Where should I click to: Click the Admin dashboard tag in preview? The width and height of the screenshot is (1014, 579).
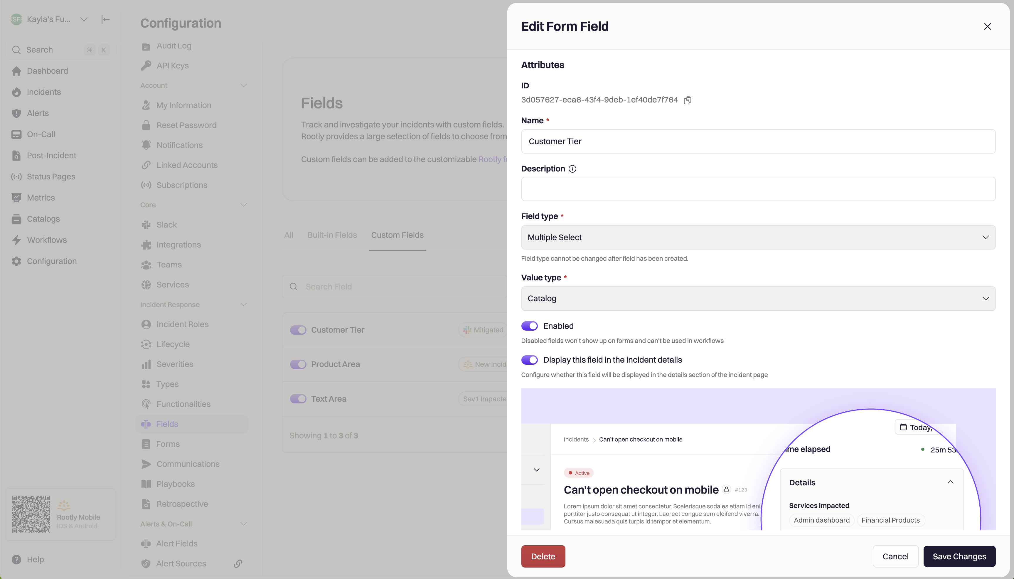[822, 520]
